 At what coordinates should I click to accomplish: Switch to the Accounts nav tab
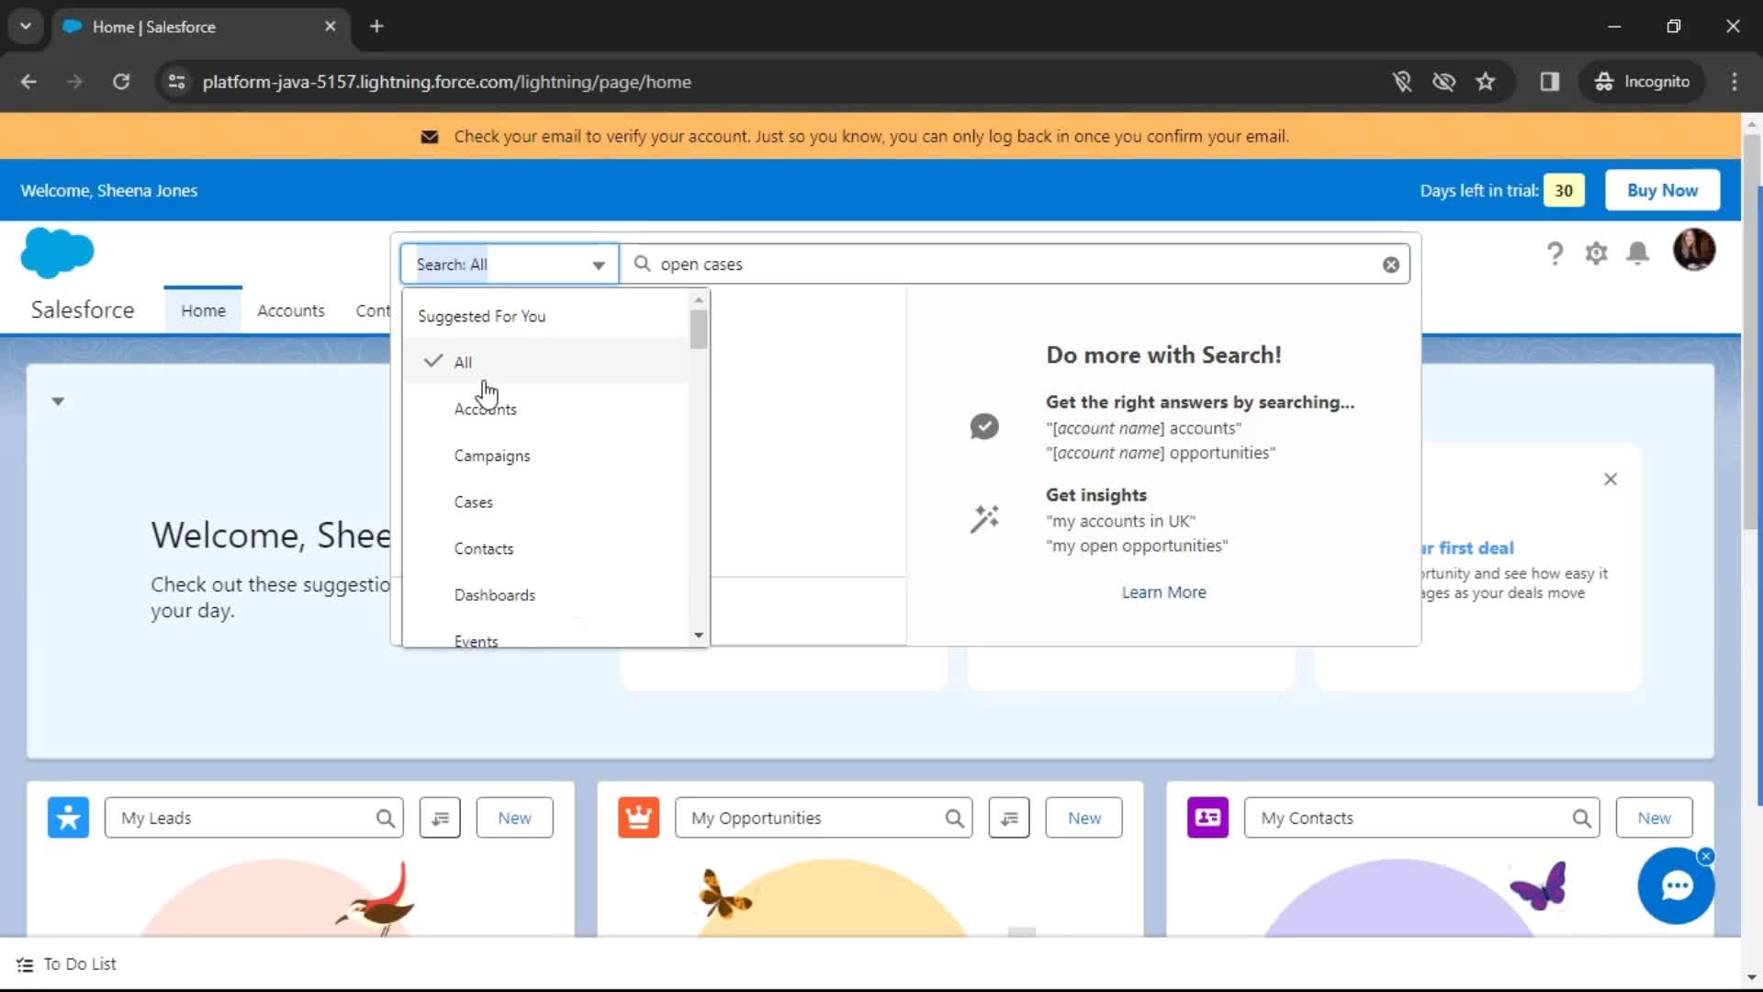coord(290,310)
